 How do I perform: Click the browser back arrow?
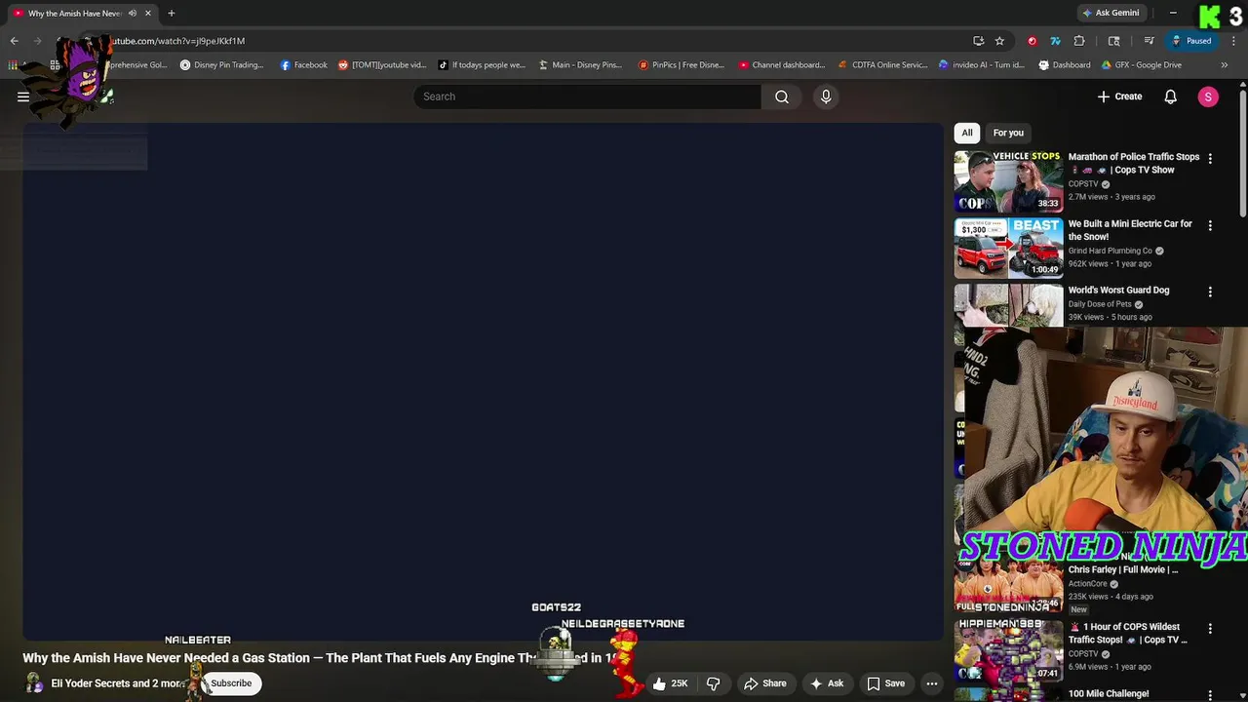click(15, 41)
